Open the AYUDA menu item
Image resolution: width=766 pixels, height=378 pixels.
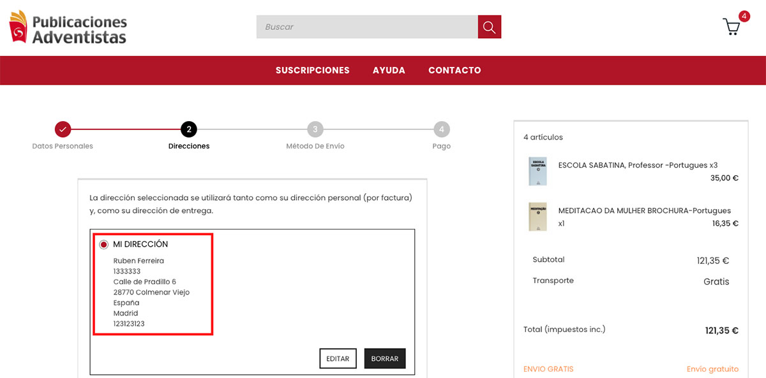[x=389, y=70]
